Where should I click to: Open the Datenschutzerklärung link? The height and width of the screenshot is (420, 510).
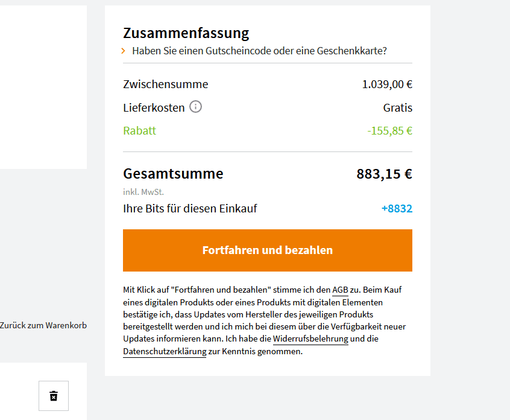165,351
